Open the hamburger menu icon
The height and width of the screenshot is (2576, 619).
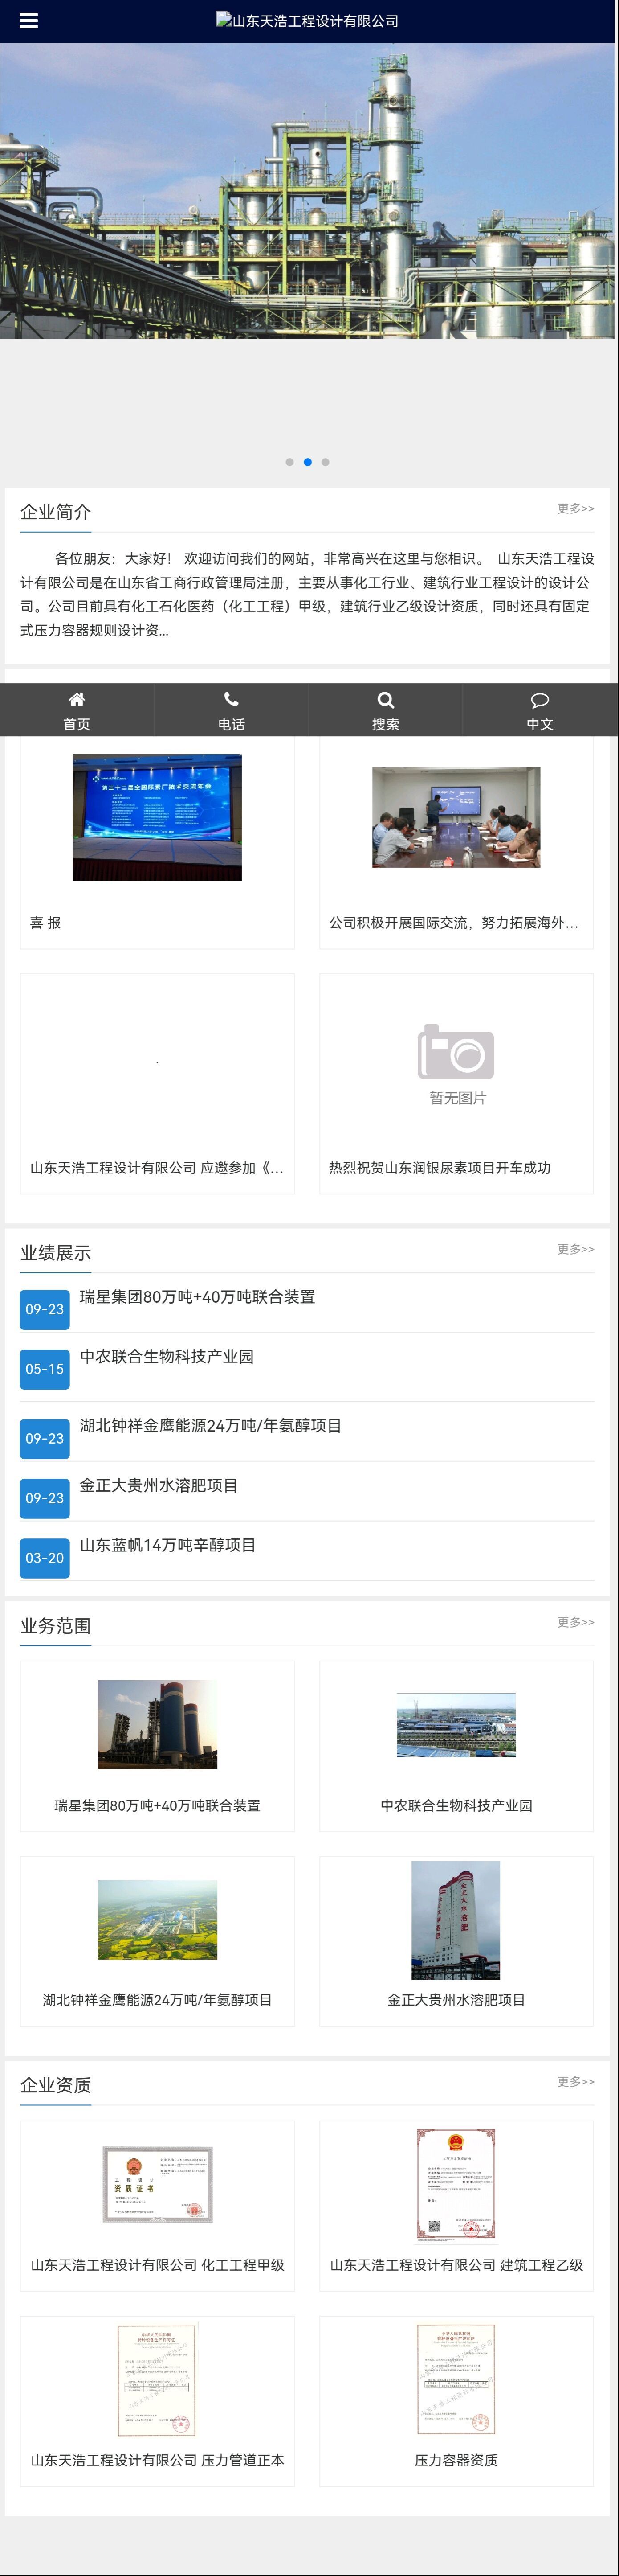(29, 21)
